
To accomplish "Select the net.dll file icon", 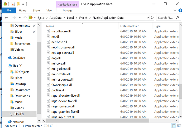I will [x=48, y=36].
